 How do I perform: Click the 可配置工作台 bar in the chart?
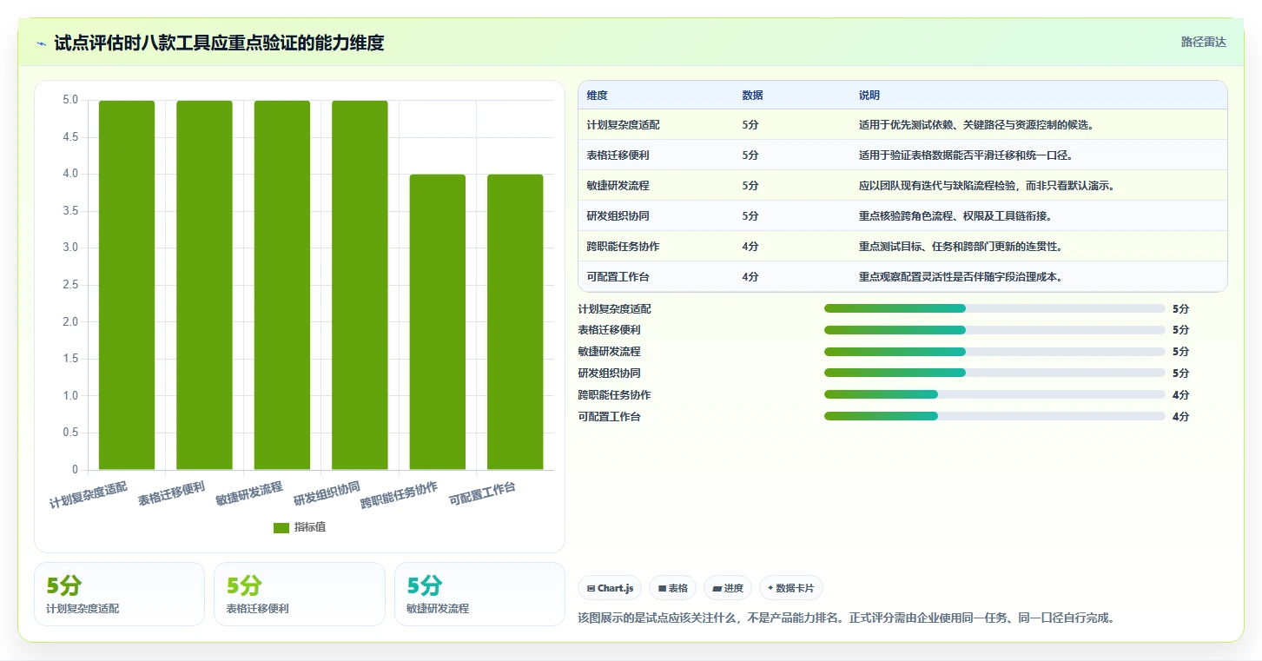pyautogui.click(x=515, y=322)
